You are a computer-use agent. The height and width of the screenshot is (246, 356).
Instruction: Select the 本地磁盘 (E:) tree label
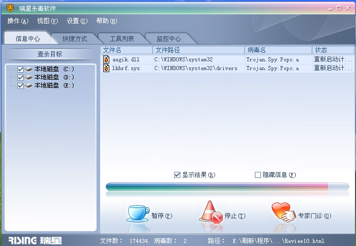tap(54, 85)
